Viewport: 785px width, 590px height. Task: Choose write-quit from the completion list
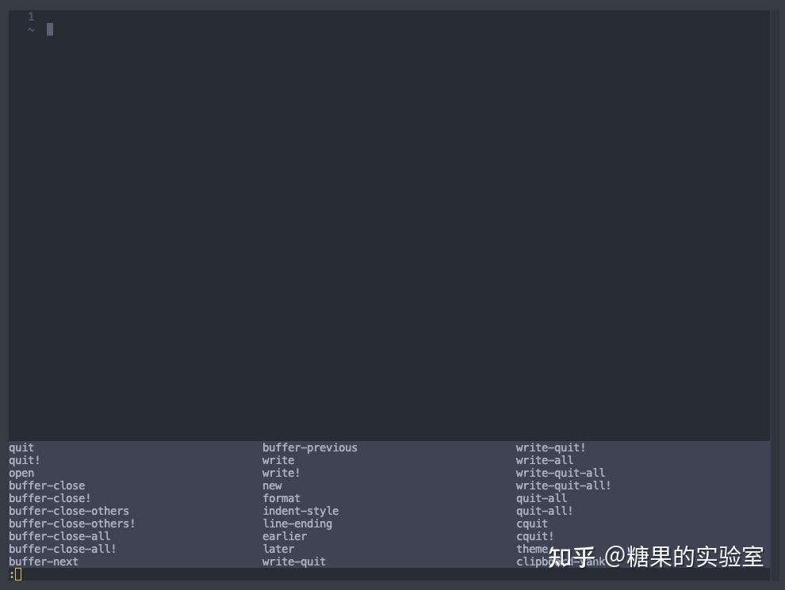click(x=294, y=561)
